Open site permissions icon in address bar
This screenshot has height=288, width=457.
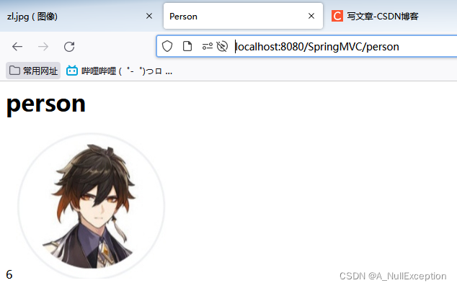[x=207, y=46]
